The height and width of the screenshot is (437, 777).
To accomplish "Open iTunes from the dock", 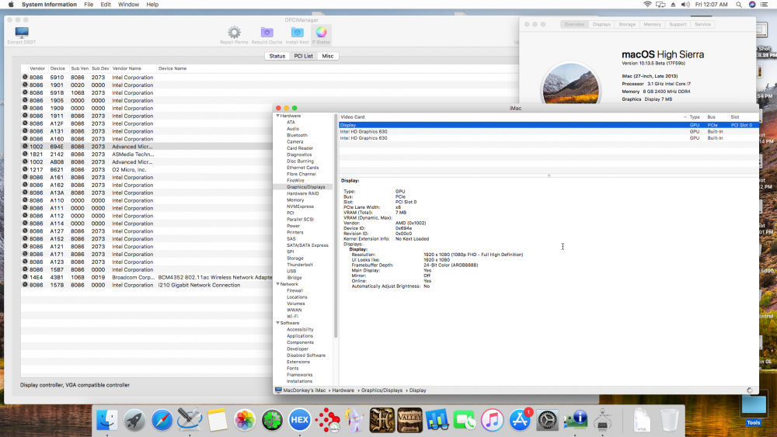I will pos(492,420).
